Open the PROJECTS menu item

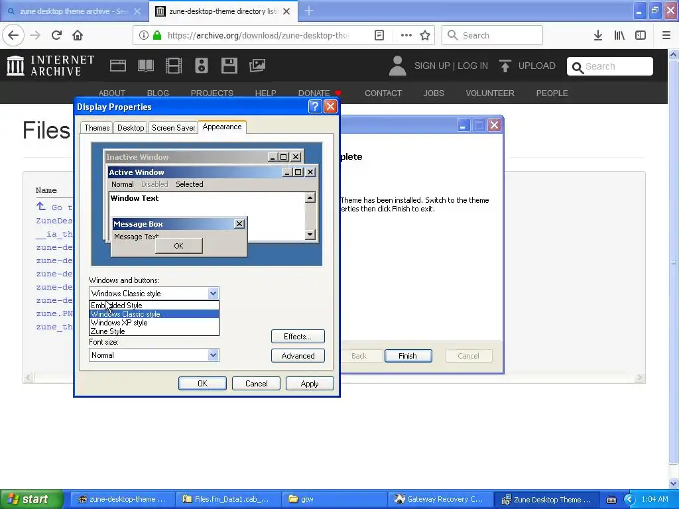pos(212,93)
